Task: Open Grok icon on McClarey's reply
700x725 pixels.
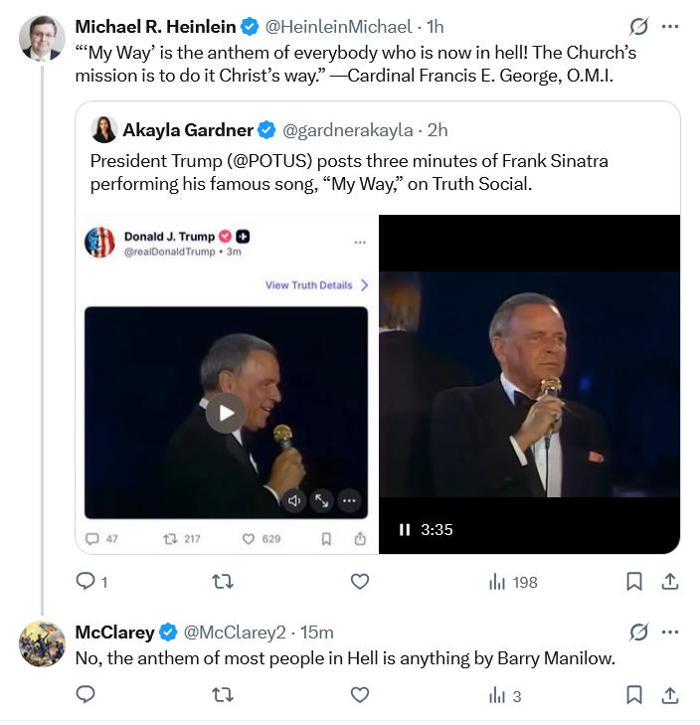Action: point(640,633)
